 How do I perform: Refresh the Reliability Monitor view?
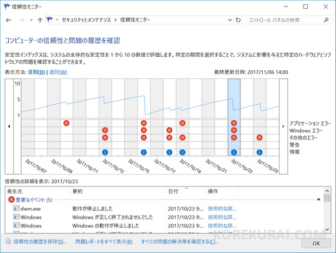coord(238,20)
